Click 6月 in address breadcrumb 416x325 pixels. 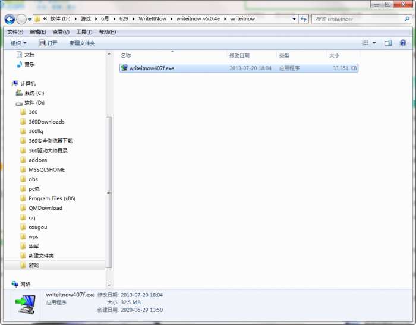pyautogui.click(x=105, y=19)
